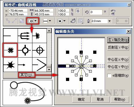The image size is (134, 107).
Task: Select the half-starburst arrowhead
Action: (x=39, y=36)
